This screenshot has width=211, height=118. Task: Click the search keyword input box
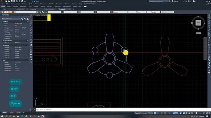[159, 1]
